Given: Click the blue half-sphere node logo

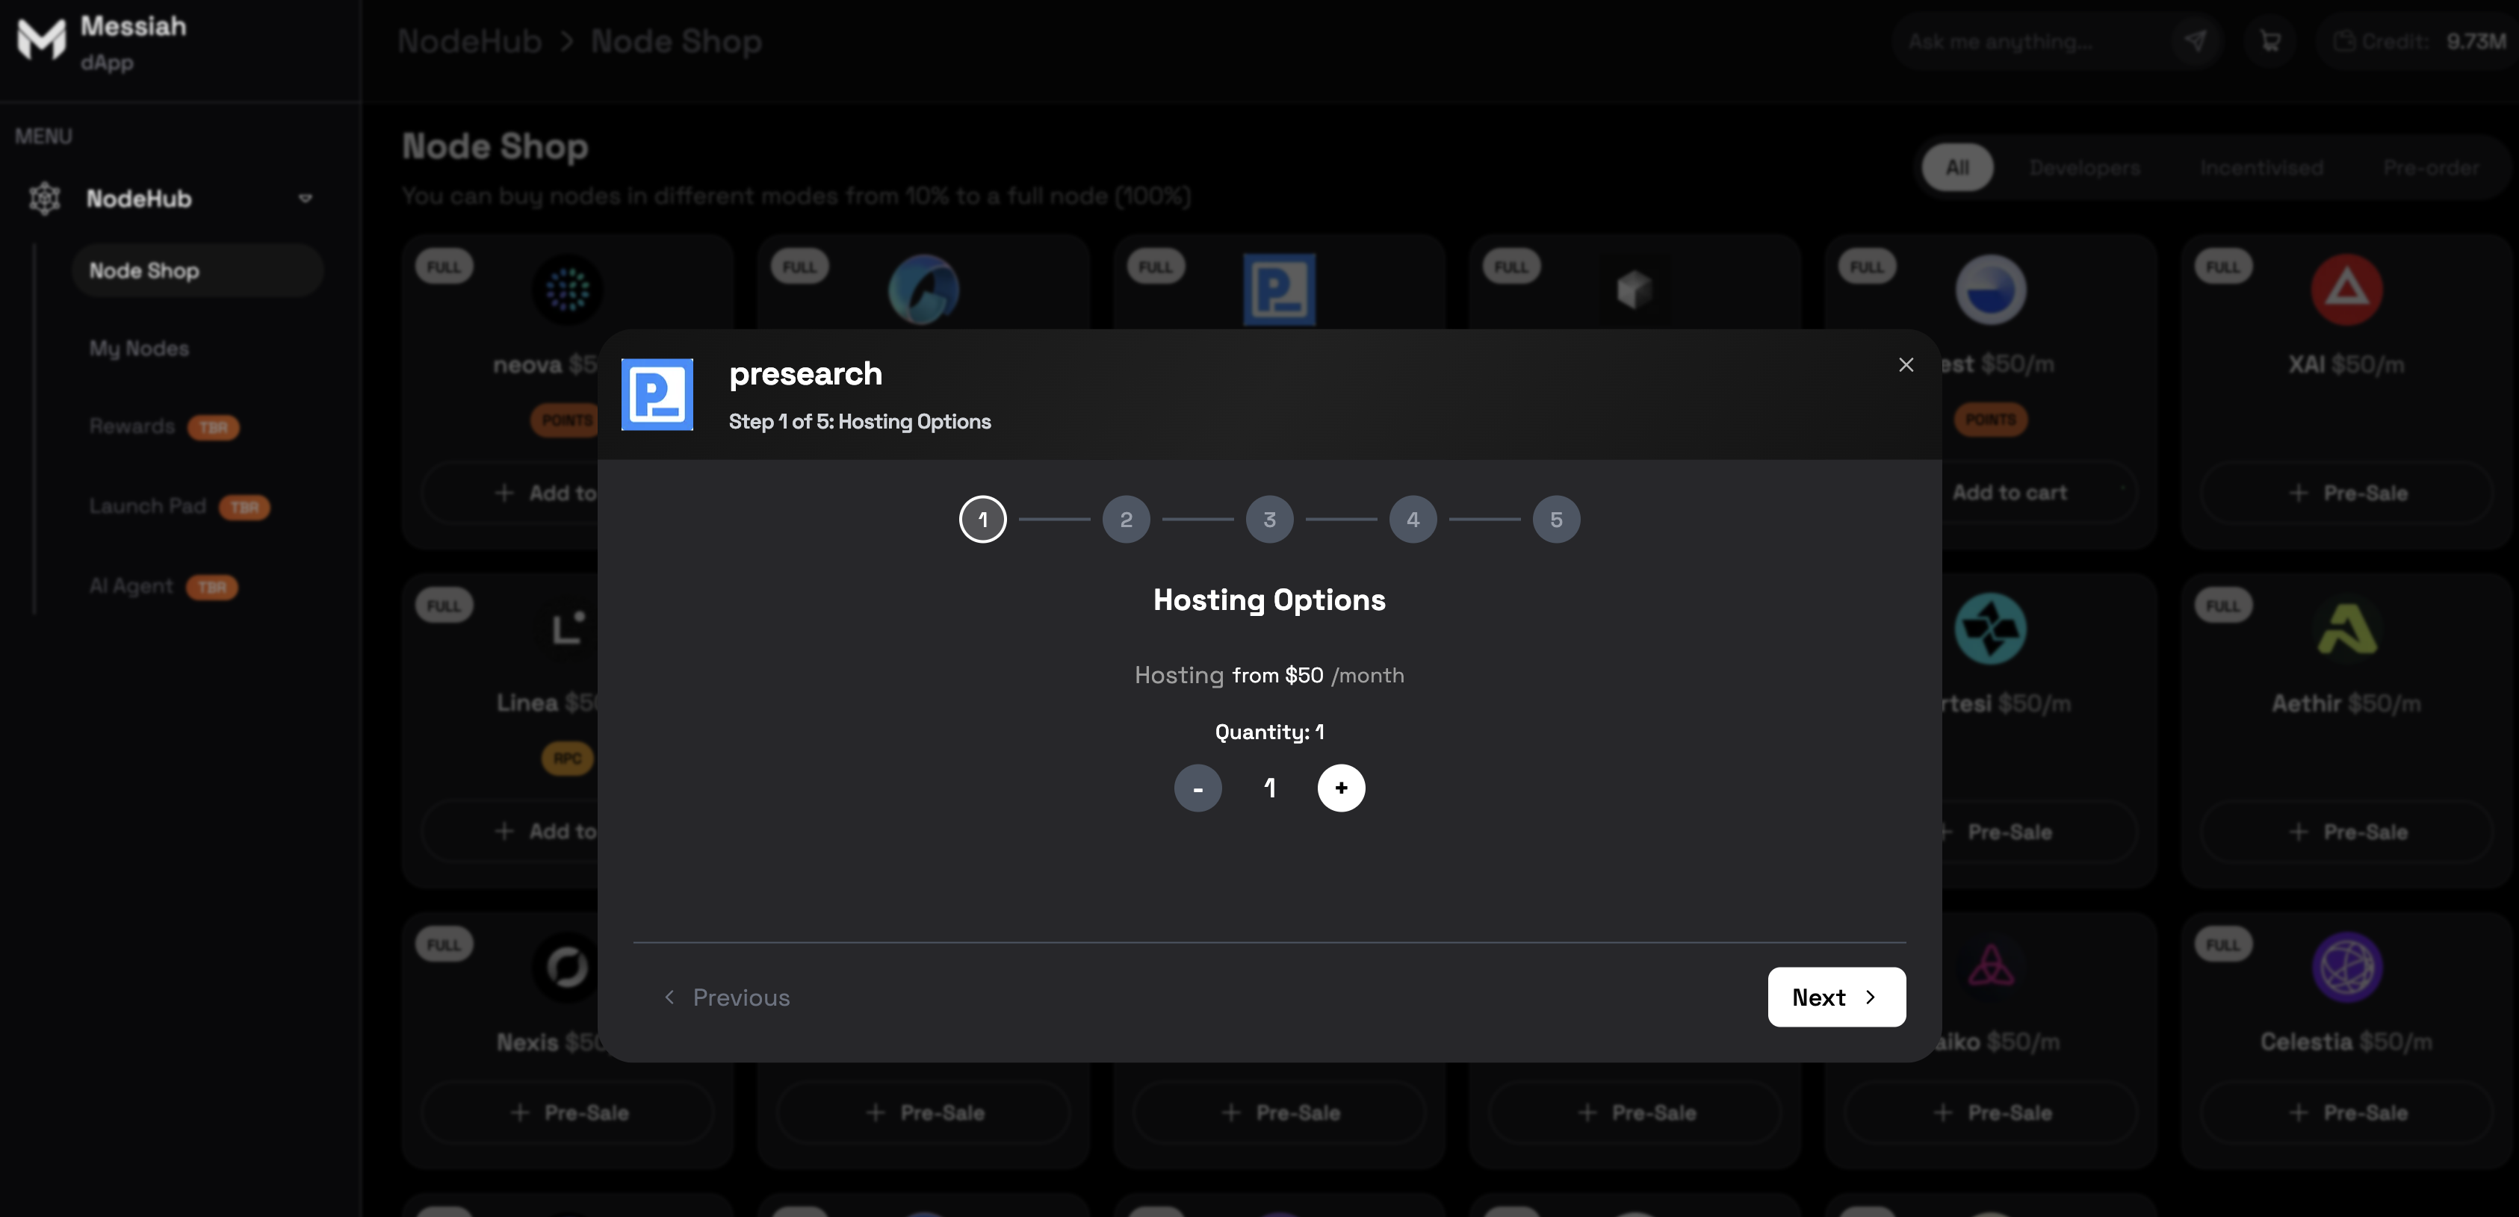Looking at the screenshot, I should click(1990, 290).
